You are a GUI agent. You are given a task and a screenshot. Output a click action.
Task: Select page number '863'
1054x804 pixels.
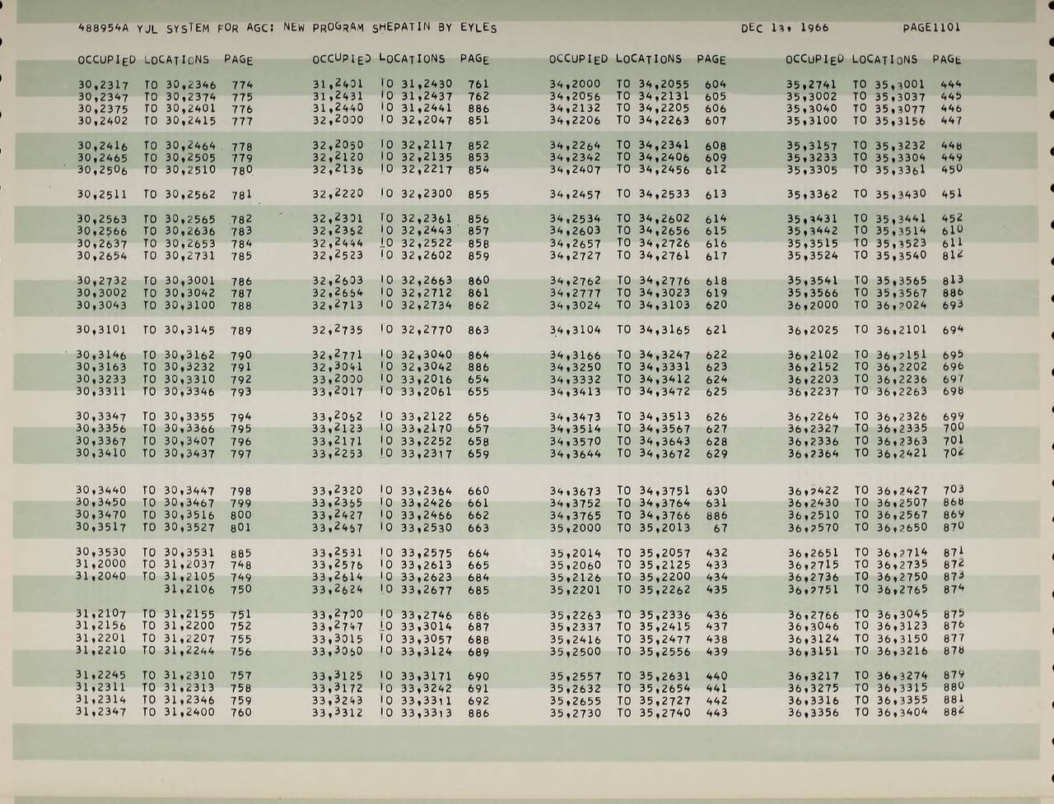[x=478, y=331]
